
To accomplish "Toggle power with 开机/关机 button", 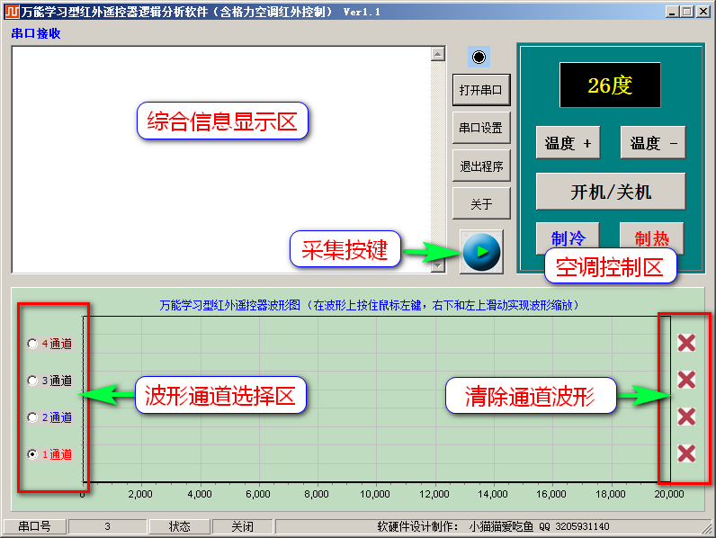I will click(x=611, y=192).
